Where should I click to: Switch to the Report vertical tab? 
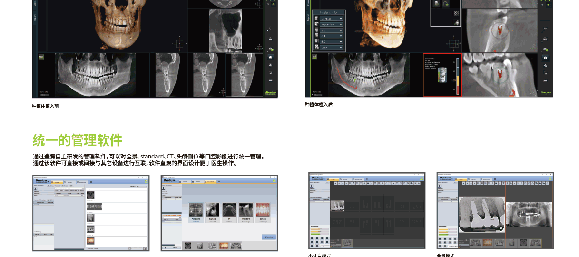[x=307, y=17]
